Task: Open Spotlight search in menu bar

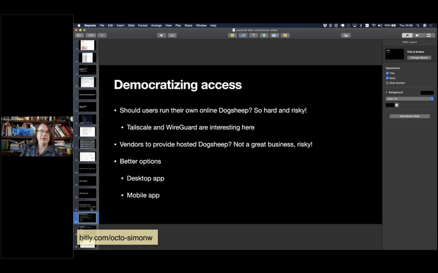Action: (418, 25)
